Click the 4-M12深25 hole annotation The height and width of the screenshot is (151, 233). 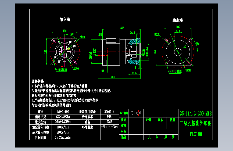(x=62, y=70)
